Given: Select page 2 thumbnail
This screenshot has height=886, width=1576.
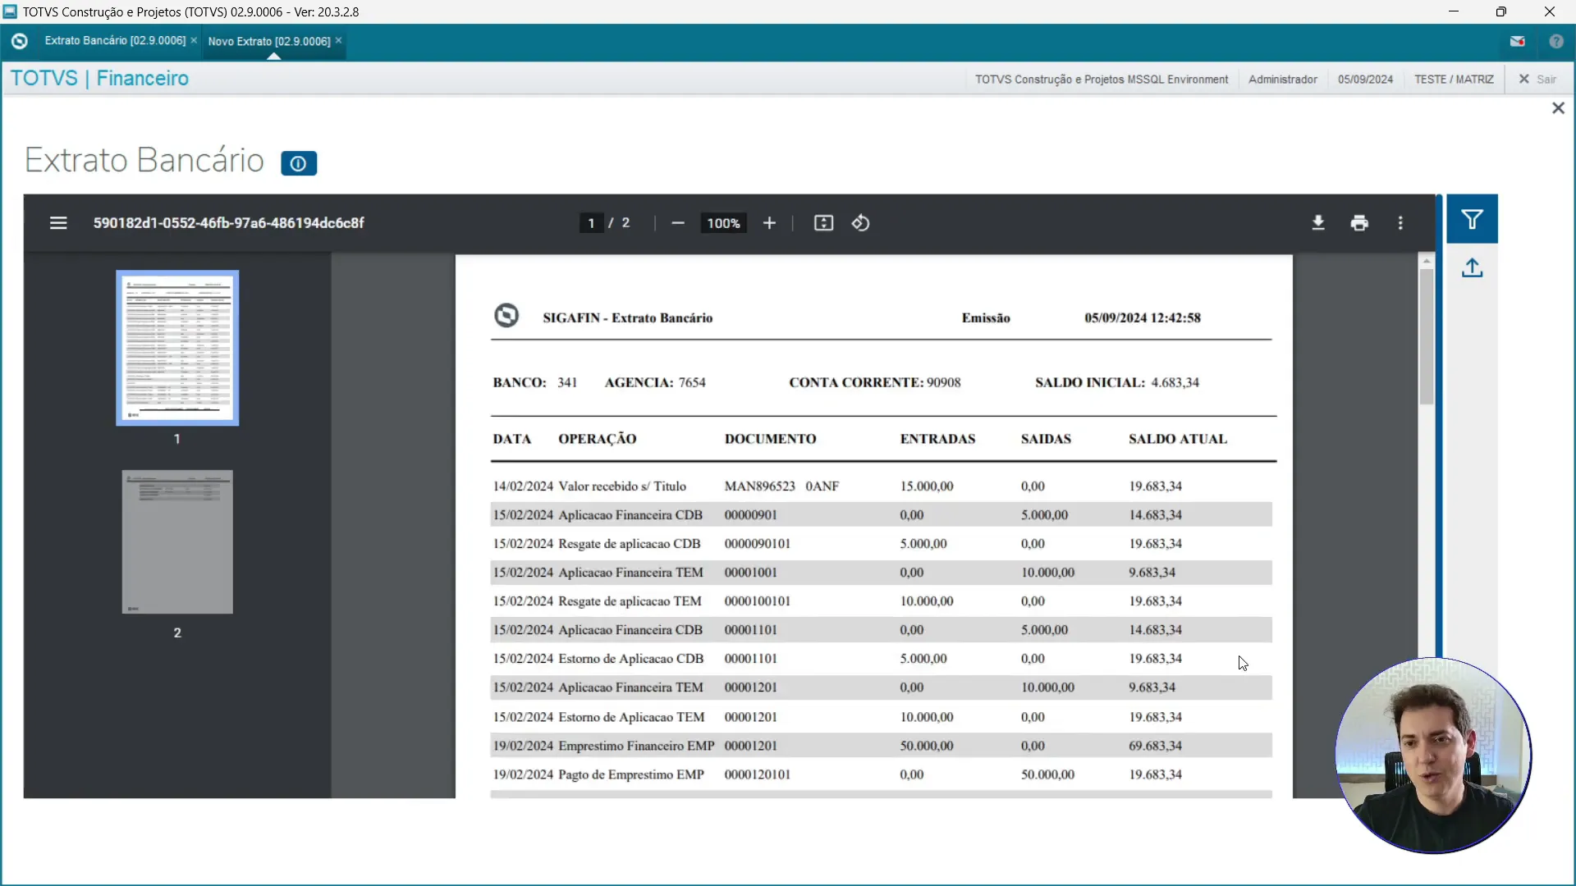Looking at the screenshot, I should click(177, 541).
